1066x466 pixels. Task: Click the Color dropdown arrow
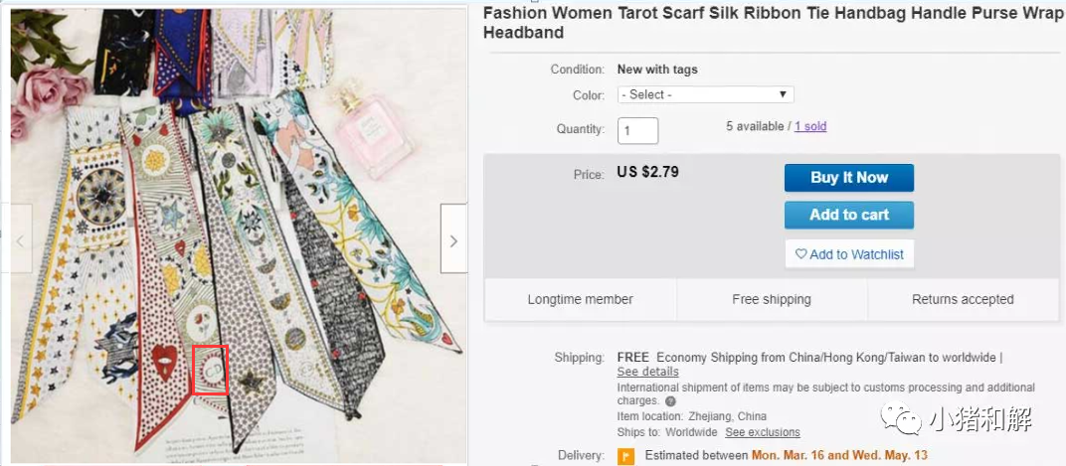tap(783, 94)
